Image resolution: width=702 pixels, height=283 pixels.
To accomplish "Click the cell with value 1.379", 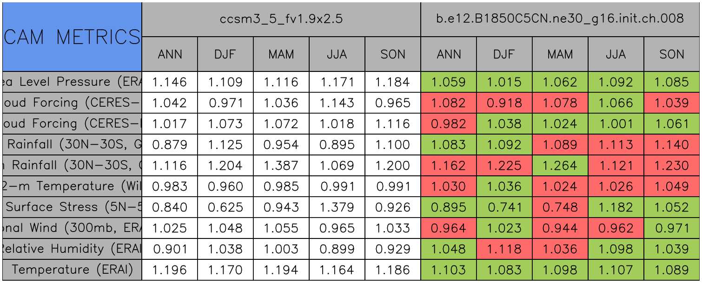I will [337, 207].
